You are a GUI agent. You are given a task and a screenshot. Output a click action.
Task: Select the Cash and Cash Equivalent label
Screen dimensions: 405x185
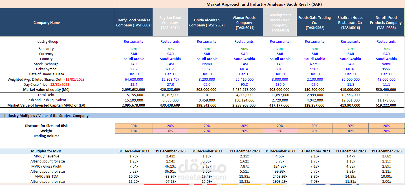tap(46, 100)
